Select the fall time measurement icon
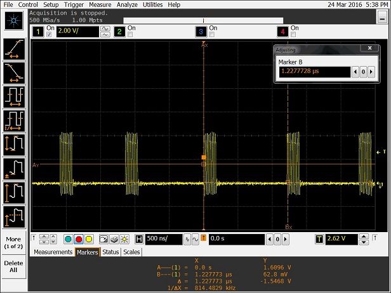 tap(14, 73)
